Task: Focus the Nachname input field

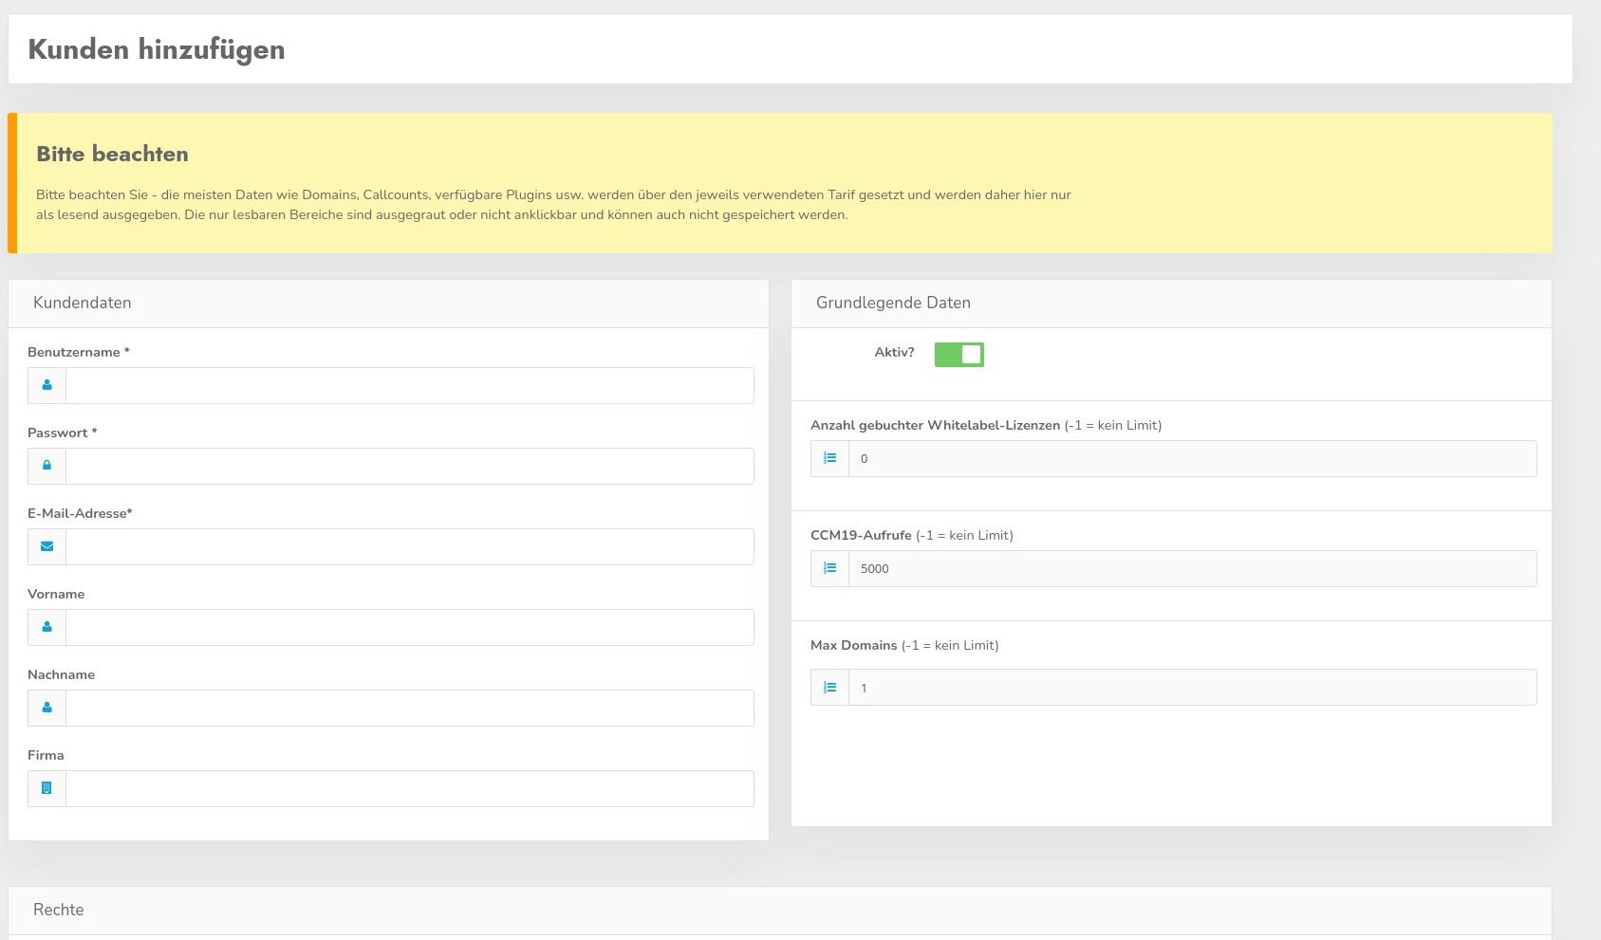Action: [409, 708]
